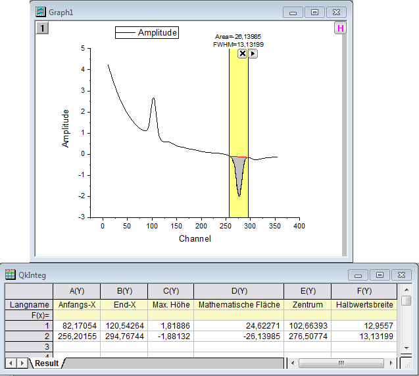Screen dimensions: 419x376
Task: Click cell value 82,17054
Action: (77, 326)
